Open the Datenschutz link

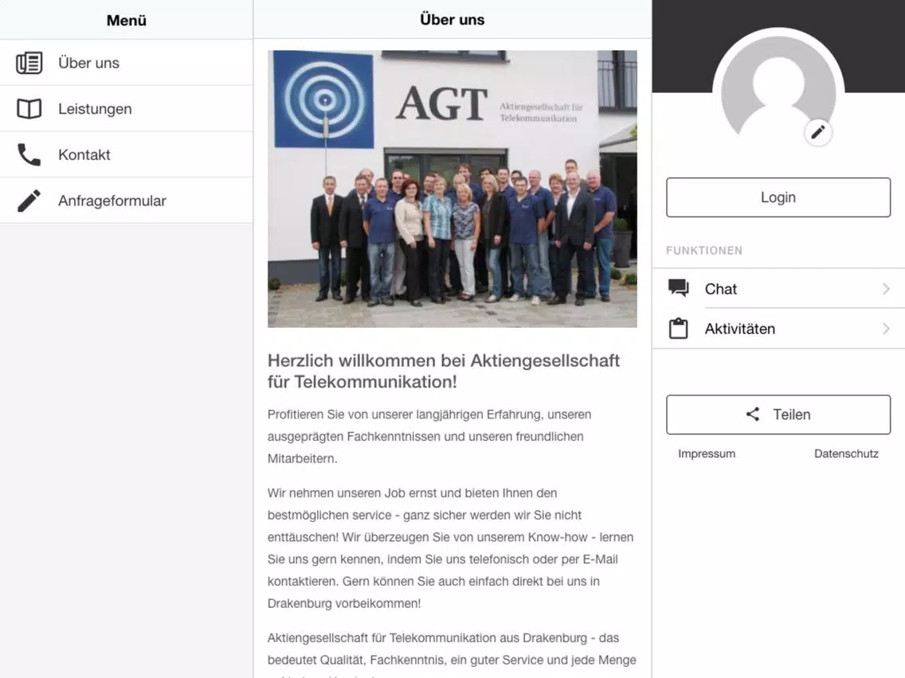click(846, 454)
